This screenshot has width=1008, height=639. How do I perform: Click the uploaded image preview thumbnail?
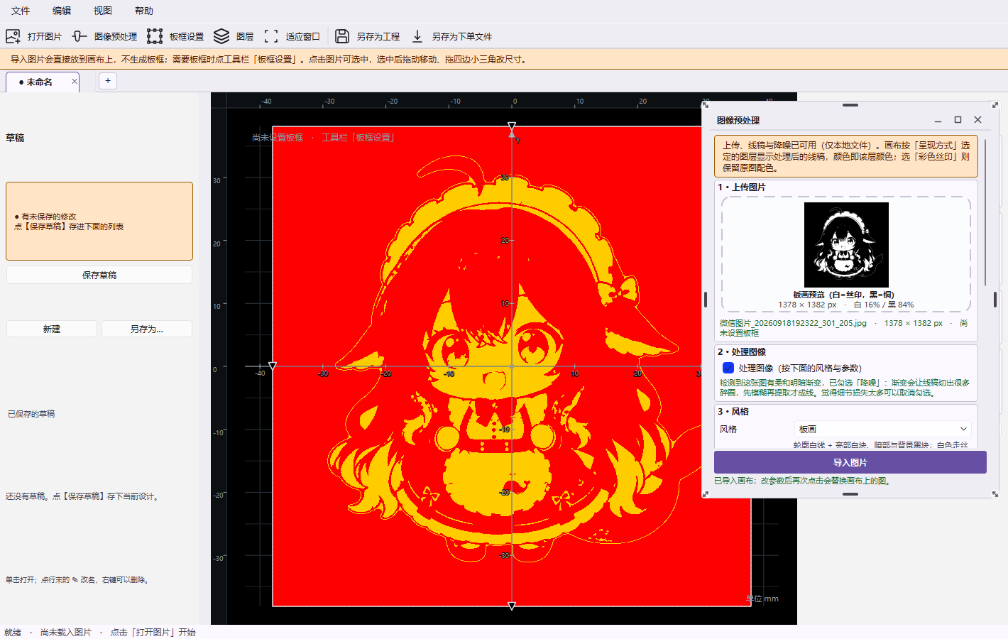click(x=846, y=244)
